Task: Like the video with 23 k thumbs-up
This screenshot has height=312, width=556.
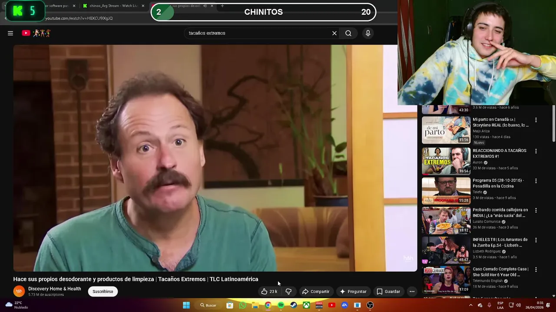Action: pos(269,292)
